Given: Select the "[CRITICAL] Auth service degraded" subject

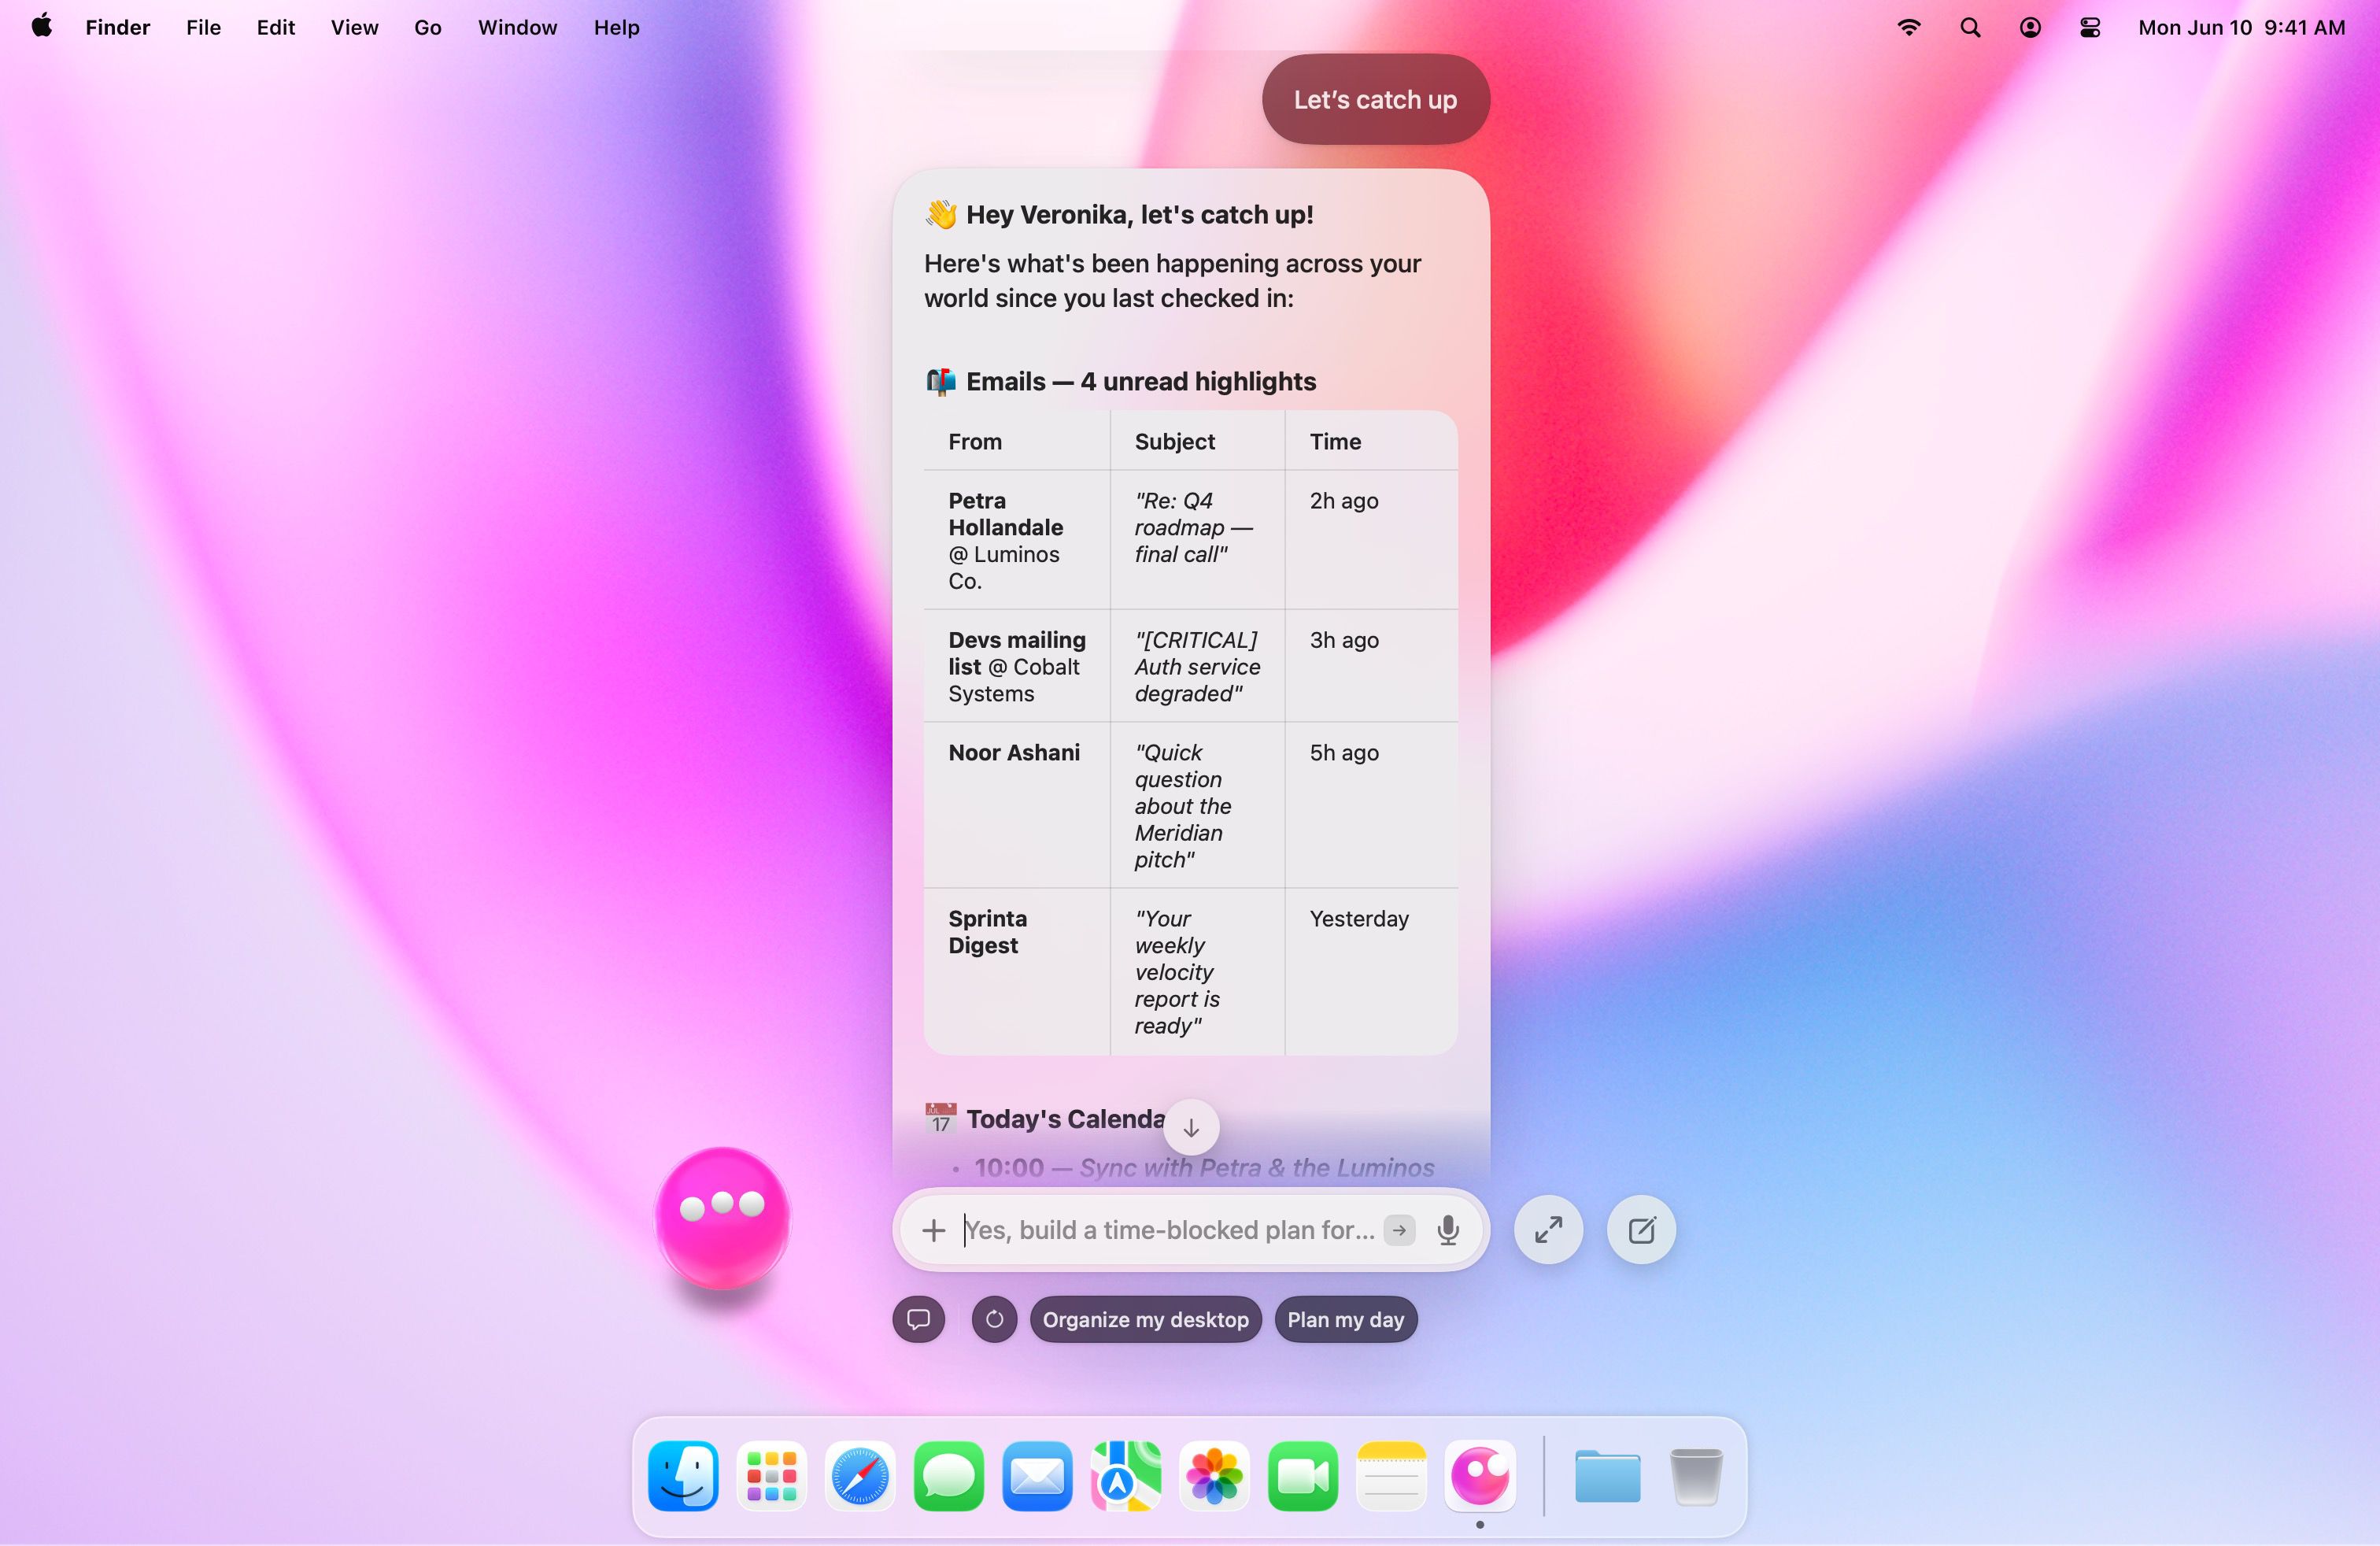Looking at the screenshot, I should (1197, 666).
